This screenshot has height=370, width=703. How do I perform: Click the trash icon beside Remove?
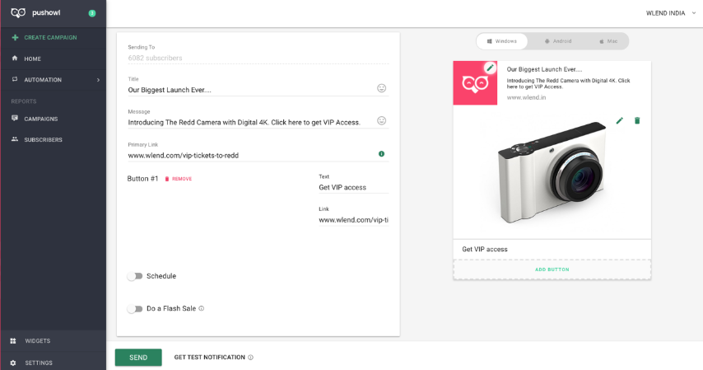167,179
